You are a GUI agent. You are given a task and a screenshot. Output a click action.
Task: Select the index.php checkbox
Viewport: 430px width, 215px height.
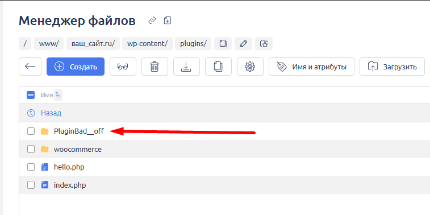pyautogui.click(x=31, y=185)
